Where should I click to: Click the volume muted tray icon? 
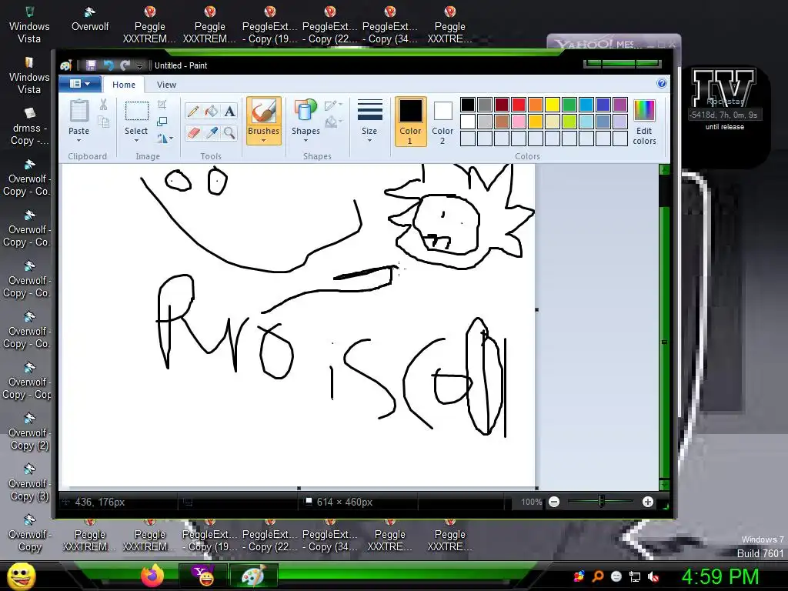tap(653, 577)
